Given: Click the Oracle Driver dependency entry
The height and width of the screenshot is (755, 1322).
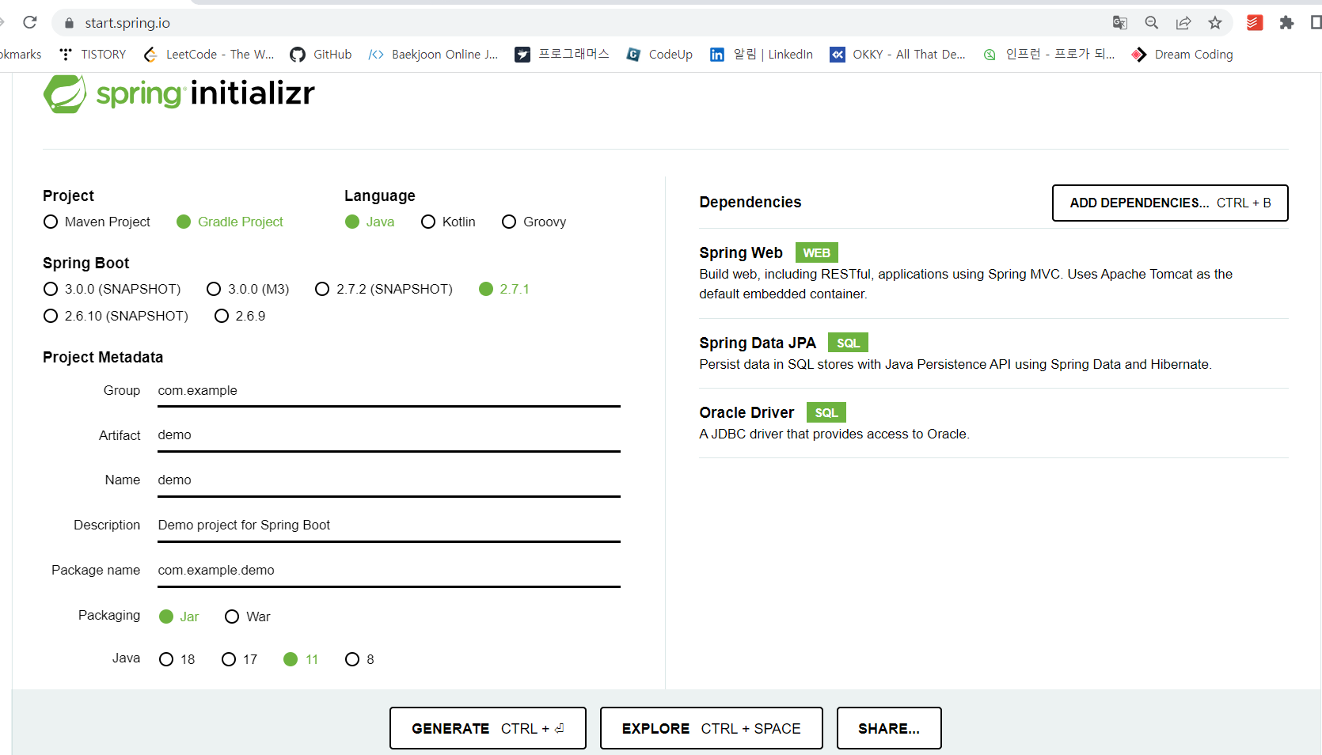Looking at the screenshot, I should point(993,423).
